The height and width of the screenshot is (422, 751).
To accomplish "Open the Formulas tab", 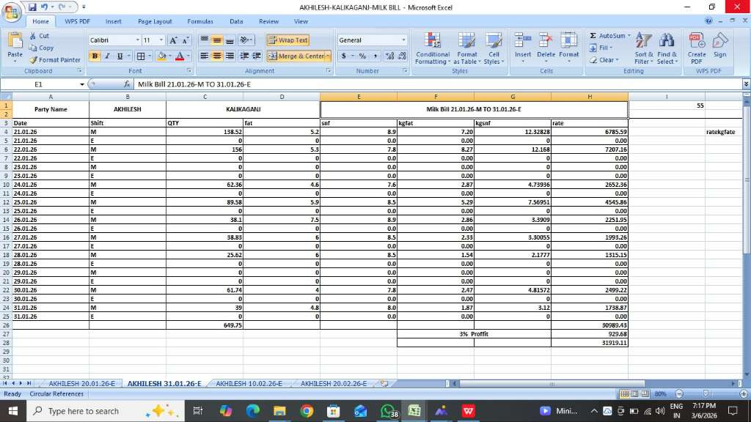I will point(200,21).
